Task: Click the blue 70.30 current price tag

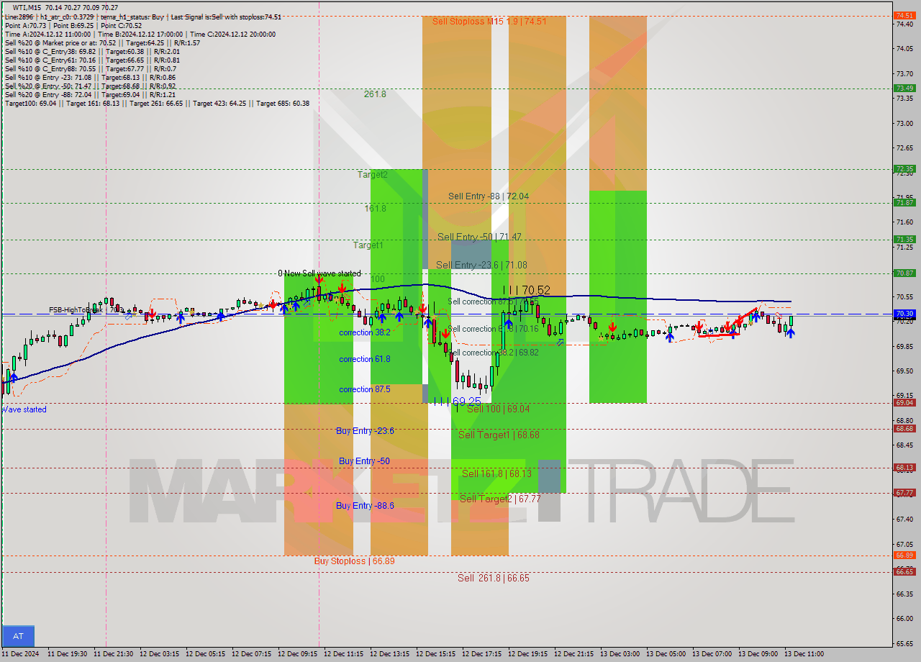Action: [x=904, y=314]
